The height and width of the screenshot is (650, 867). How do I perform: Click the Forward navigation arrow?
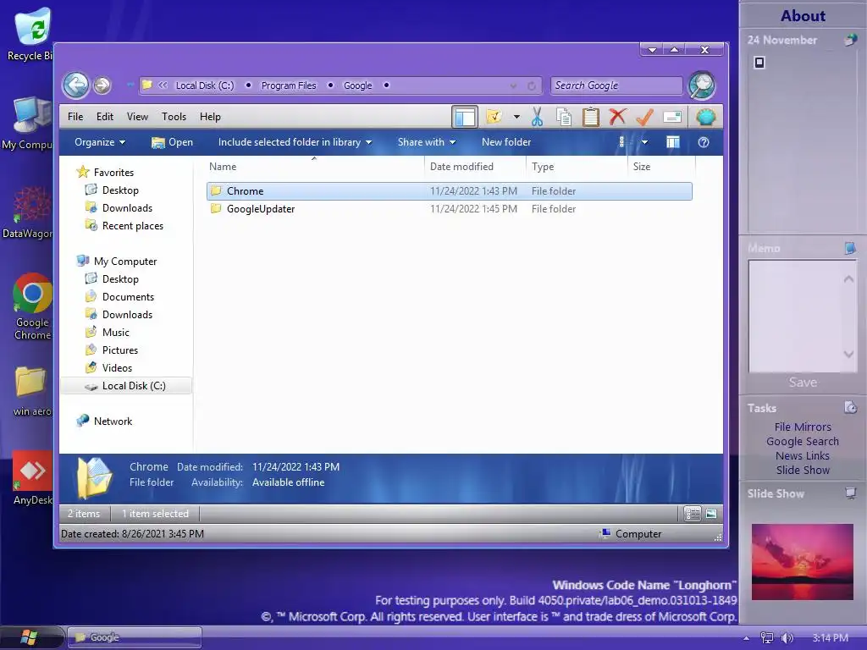pyautogui.click(x=102, y=85)
